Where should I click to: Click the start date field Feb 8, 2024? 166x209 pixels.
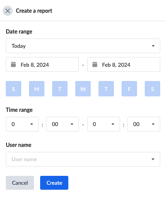[x=42, y=64]
